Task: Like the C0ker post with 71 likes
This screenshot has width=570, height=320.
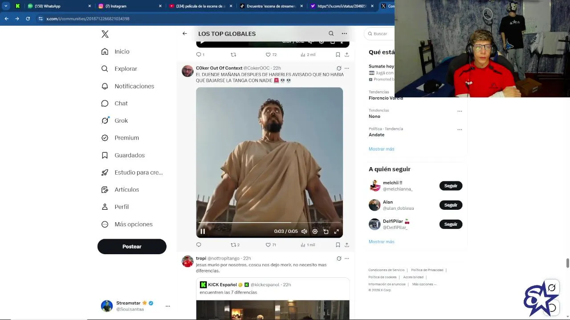Action: [x=271, y=245]
